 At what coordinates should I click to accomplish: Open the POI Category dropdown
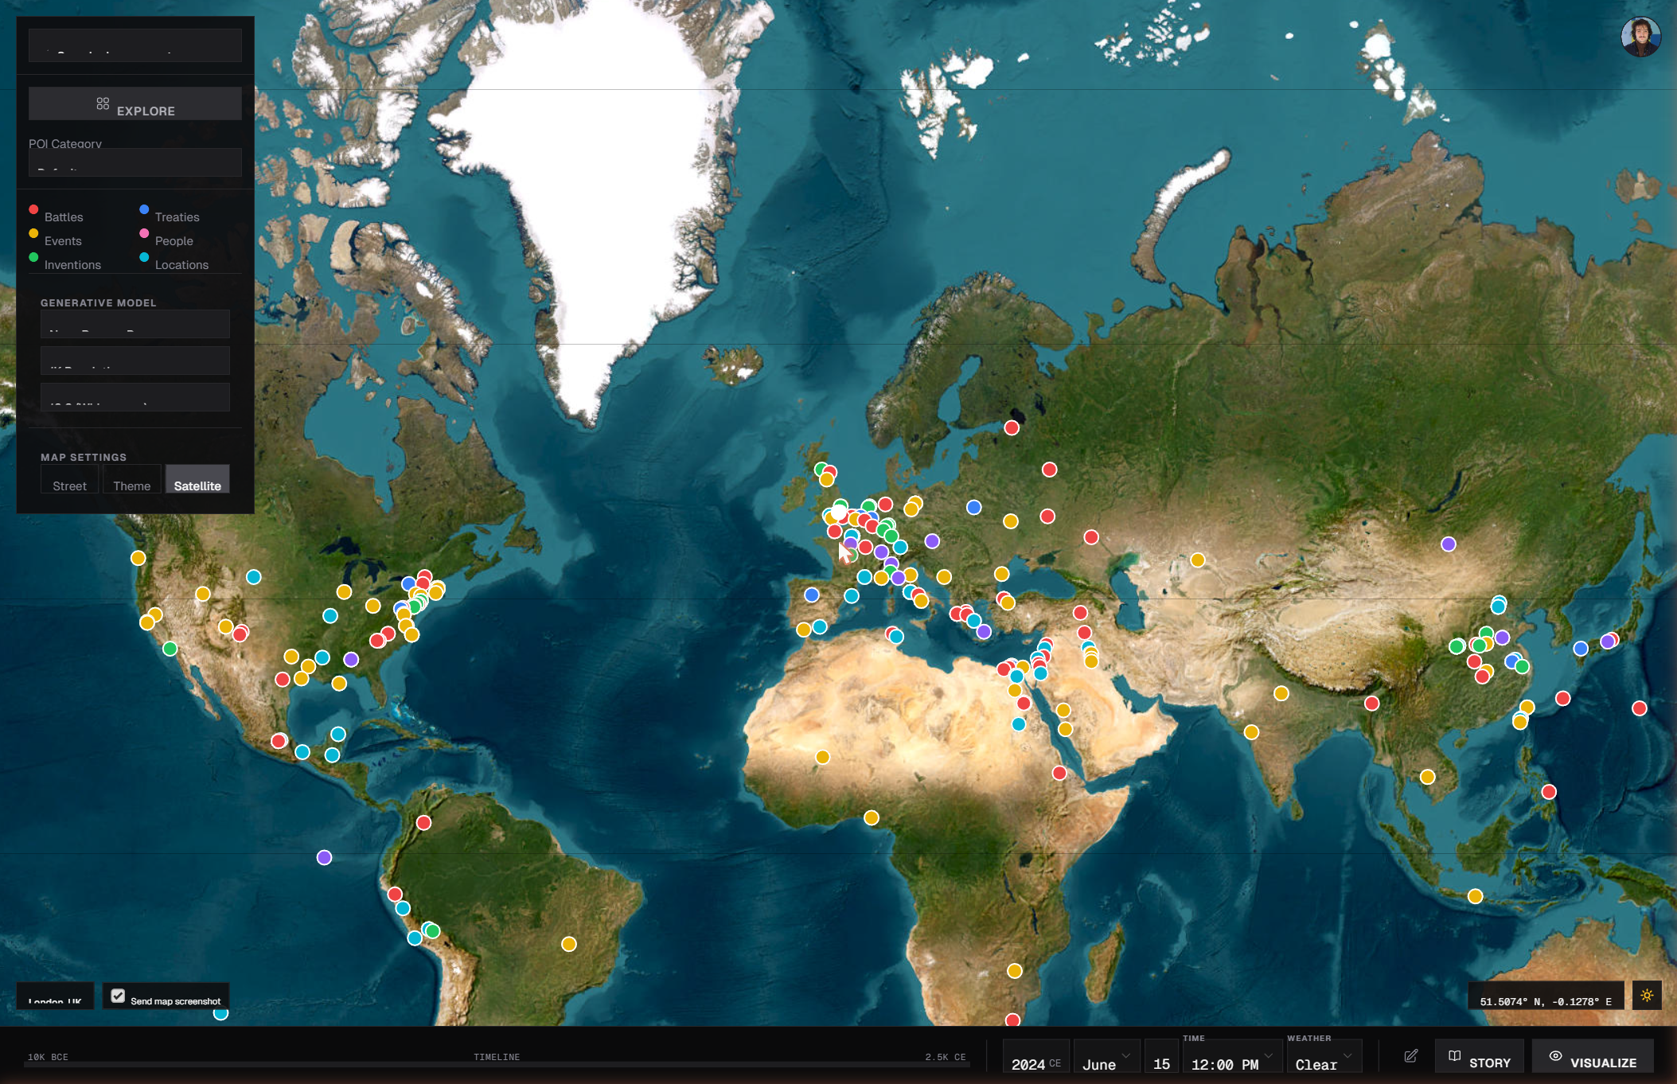(135, 162)
